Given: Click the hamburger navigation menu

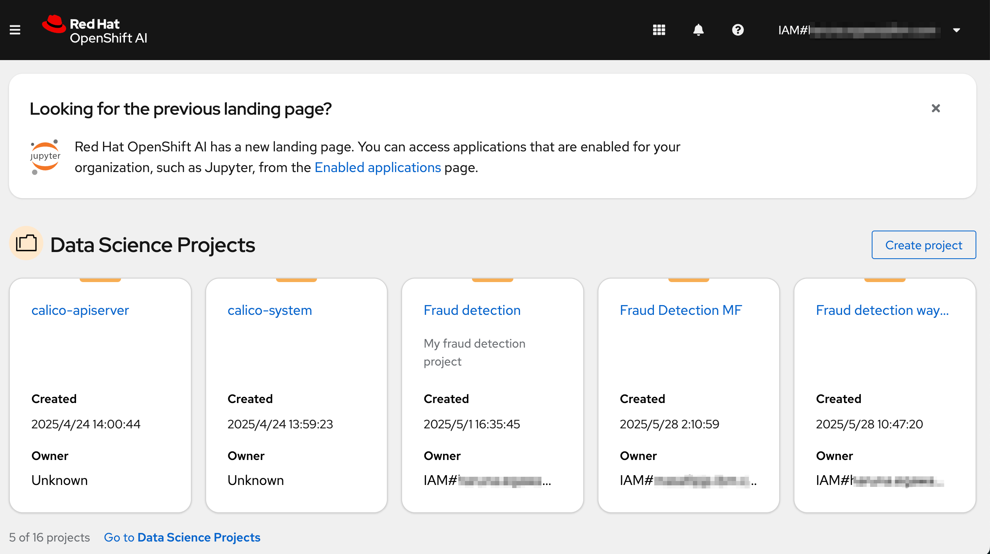Looking at the screenshot, I should click(x=15, y=30).
